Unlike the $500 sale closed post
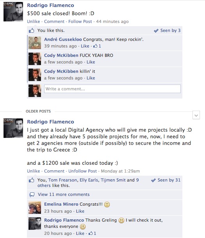 pos(34,21)
